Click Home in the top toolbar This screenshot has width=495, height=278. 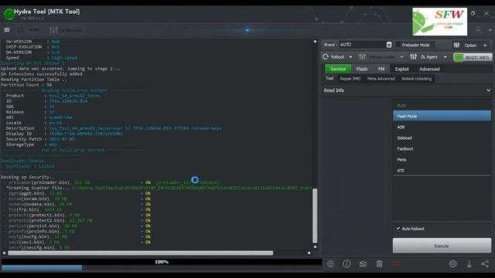coord(34,30)
